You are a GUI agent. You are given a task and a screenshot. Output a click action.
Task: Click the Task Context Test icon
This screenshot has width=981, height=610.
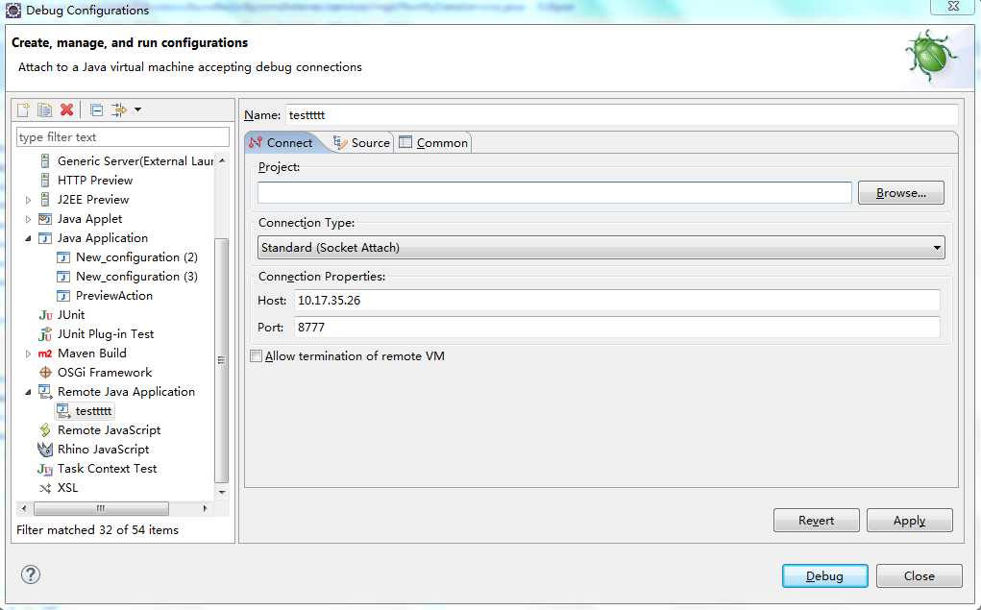[x=45, y=469]
